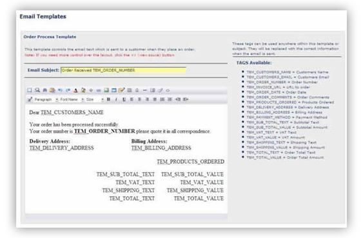Click TEM_TOTAL_VALUE in the editor
The height and width of the screenshot is (238, 363).
[199, 199]
